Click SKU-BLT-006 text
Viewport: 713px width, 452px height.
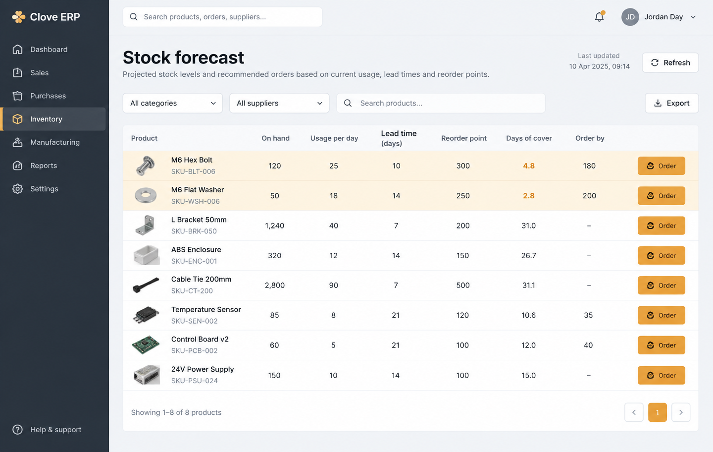click(x=193, y=171)
